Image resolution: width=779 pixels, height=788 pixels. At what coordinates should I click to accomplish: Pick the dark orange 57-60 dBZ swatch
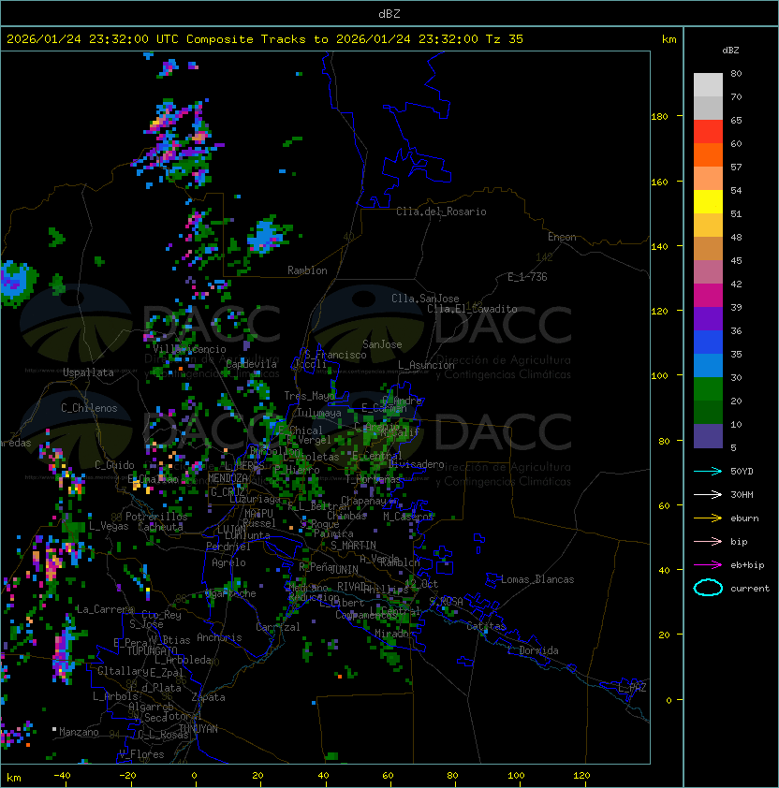[708, 154]
